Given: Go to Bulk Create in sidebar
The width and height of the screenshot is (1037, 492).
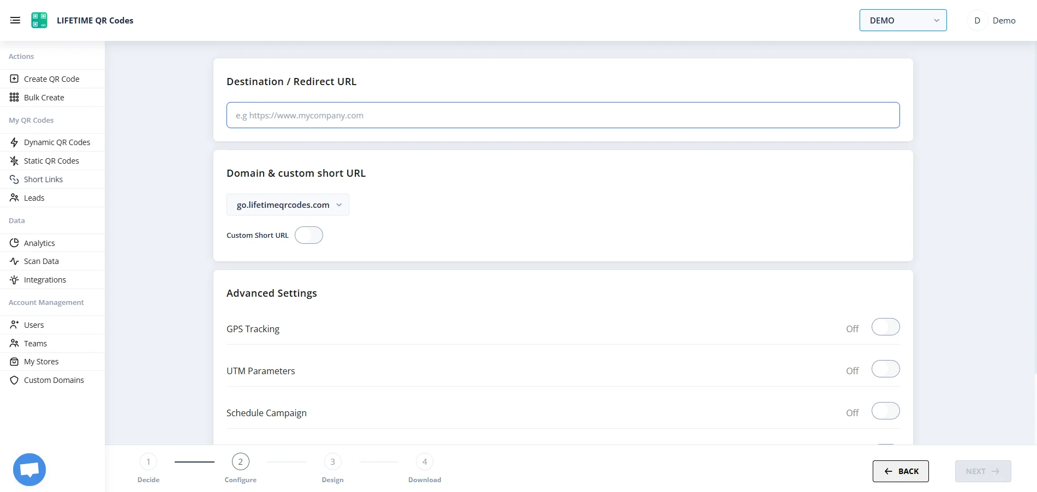Looking at the screenshot, I should pos(44,98).
